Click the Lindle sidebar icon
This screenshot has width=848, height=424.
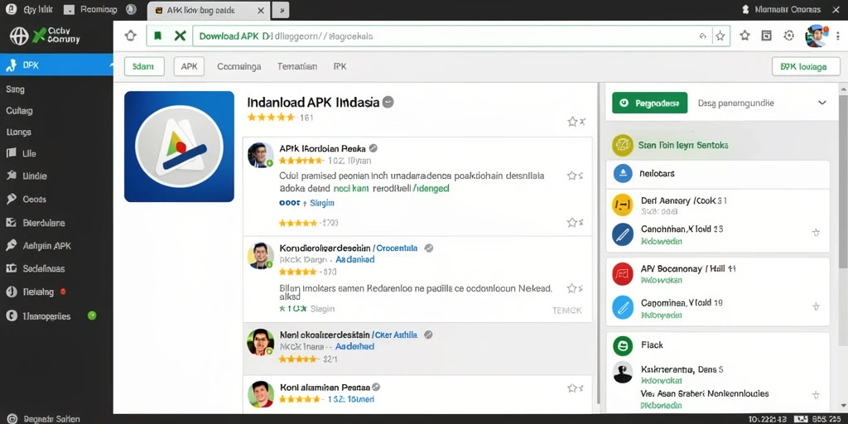tap(11, 176)
